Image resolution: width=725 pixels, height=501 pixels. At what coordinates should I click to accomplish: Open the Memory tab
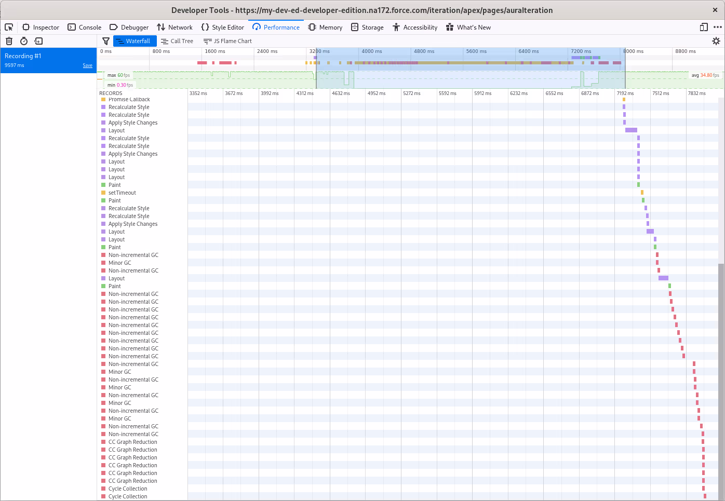click(325, 27)
